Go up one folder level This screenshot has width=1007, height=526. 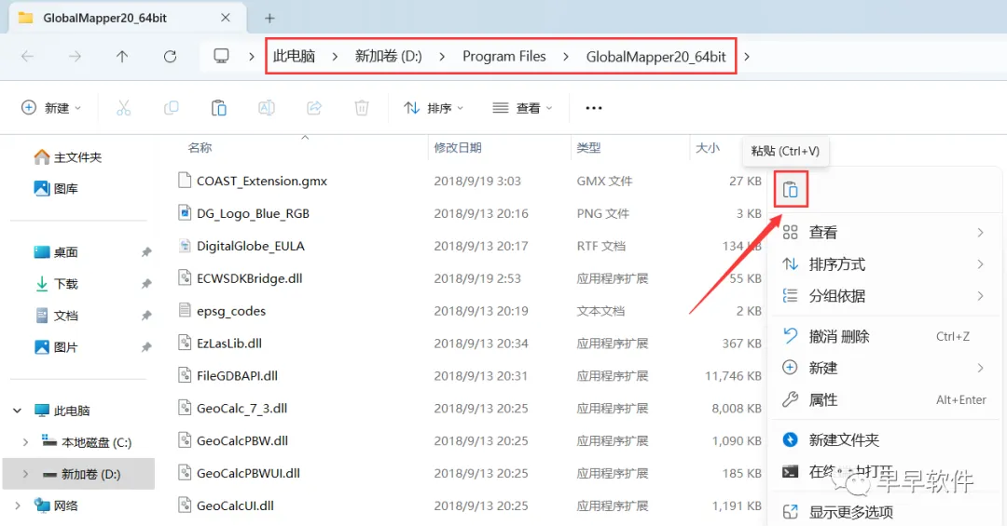pyautogui.click(x=122, y=57)
